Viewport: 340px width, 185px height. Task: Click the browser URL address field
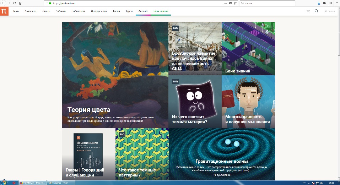135,3
